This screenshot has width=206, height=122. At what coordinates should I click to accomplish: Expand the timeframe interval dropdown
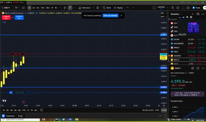tap(59, 8)
